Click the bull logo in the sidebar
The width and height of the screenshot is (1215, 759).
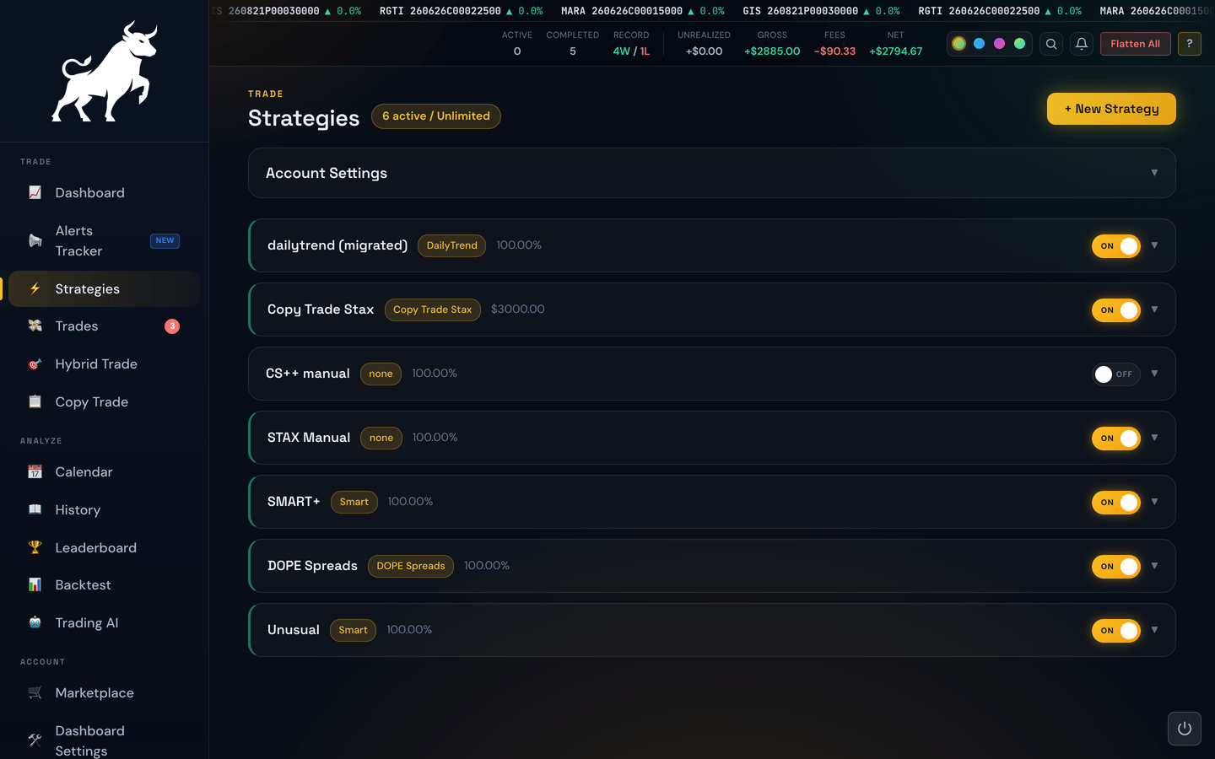[x=105, y=72]
